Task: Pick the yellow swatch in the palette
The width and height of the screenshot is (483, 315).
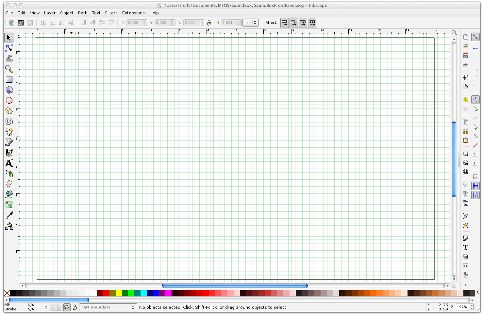Action: (x=119, y=293)
